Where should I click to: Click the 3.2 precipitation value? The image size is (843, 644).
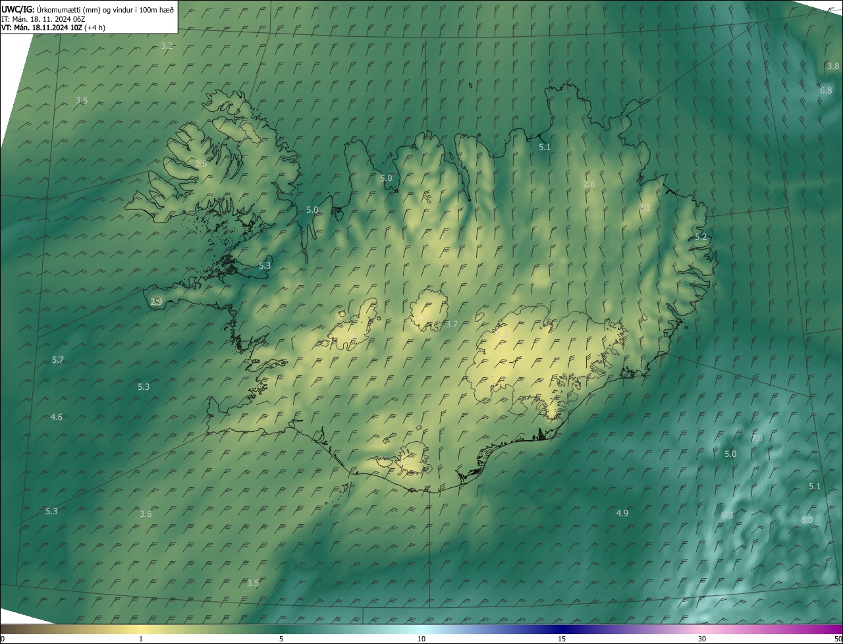tap(167, 45)
